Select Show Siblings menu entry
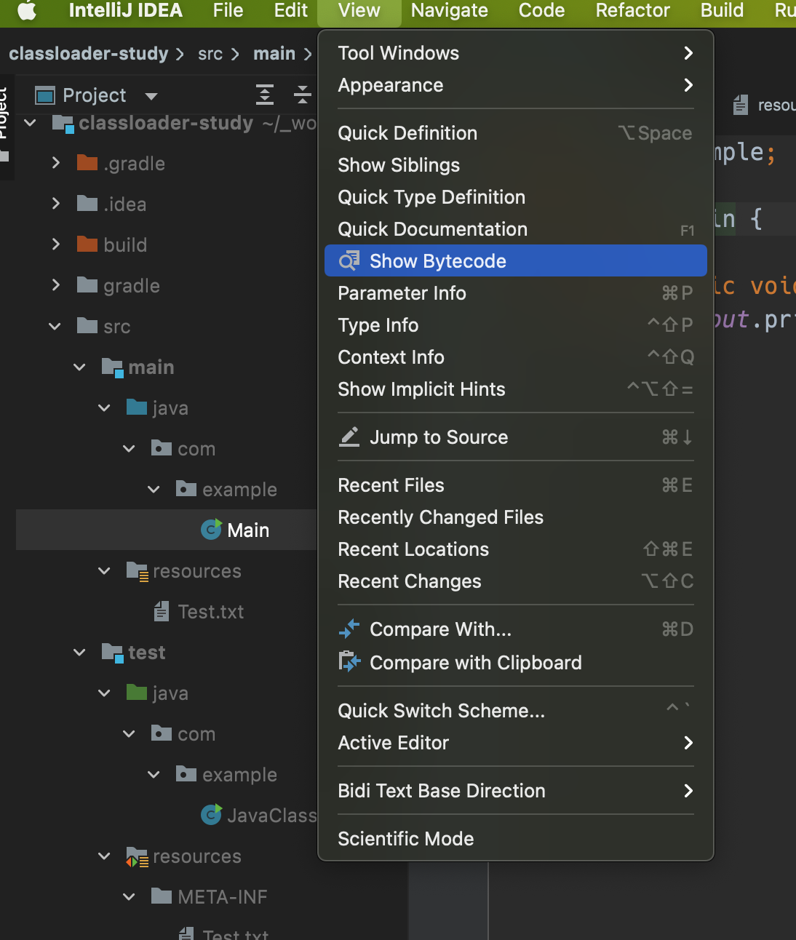This screenshot has width=796, height=940. point(515,165)
